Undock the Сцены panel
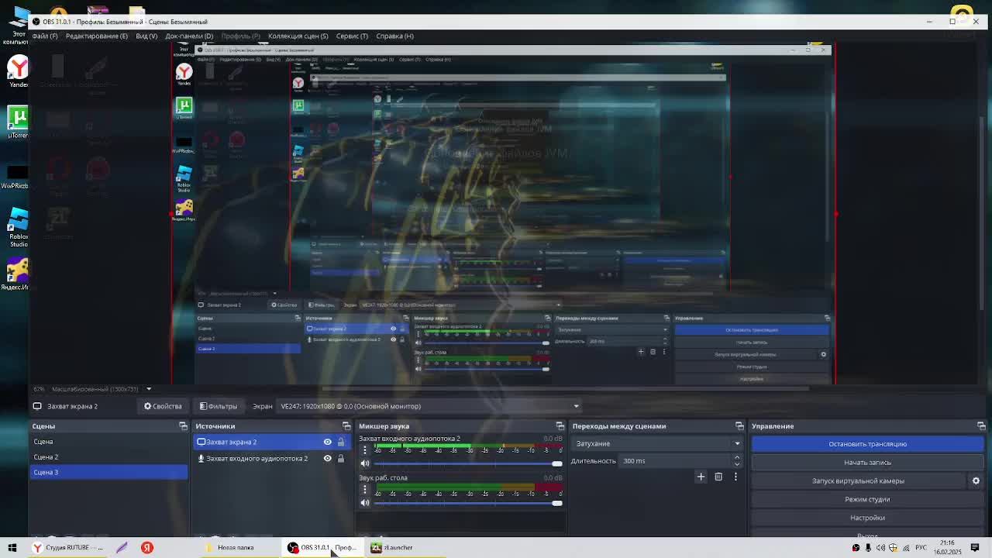992x558 pixels. coord(183,426)
